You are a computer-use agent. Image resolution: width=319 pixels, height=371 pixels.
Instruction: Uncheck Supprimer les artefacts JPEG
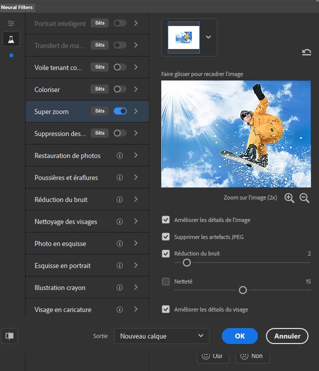[x=166, y=236]
